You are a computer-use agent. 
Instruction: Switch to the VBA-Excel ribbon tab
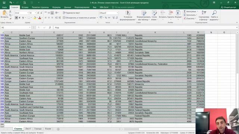coord(104,7)
